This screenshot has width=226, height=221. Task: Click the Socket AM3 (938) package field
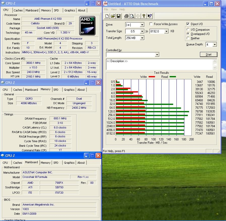click(48, 28)
